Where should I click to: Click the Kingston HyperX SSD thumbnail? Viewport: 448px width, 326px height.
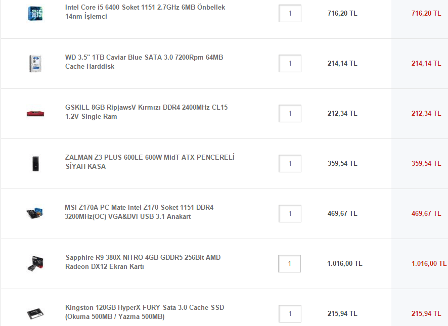35,313
